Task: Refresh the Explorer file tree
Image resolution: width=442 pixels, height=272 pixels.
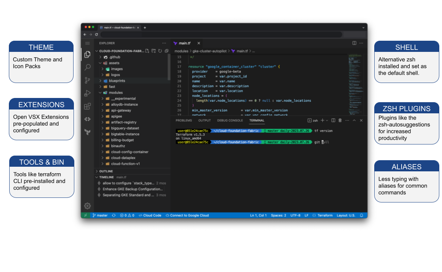Action: pos(159,50)
